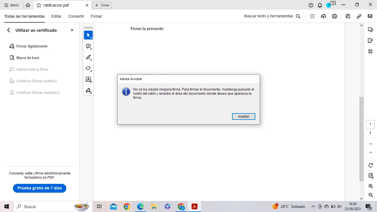The image size is (377, 212).
Task: Open the comments panel icon
Action: (x=370, y=30)
